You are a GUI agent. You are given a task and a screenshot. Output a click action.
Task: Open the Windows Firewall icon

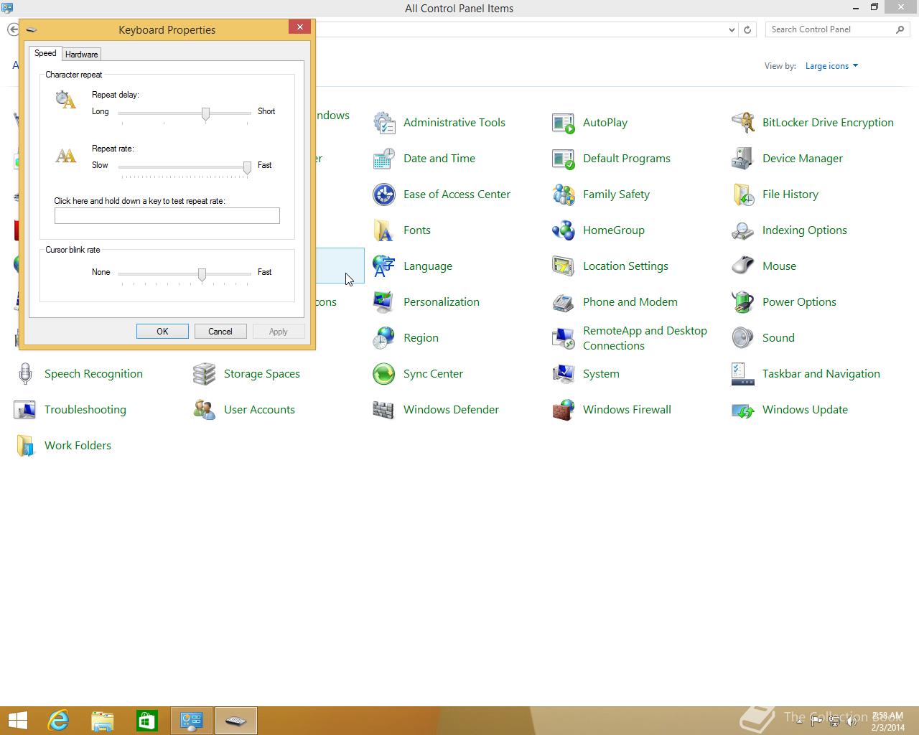(x=564, y=410)
